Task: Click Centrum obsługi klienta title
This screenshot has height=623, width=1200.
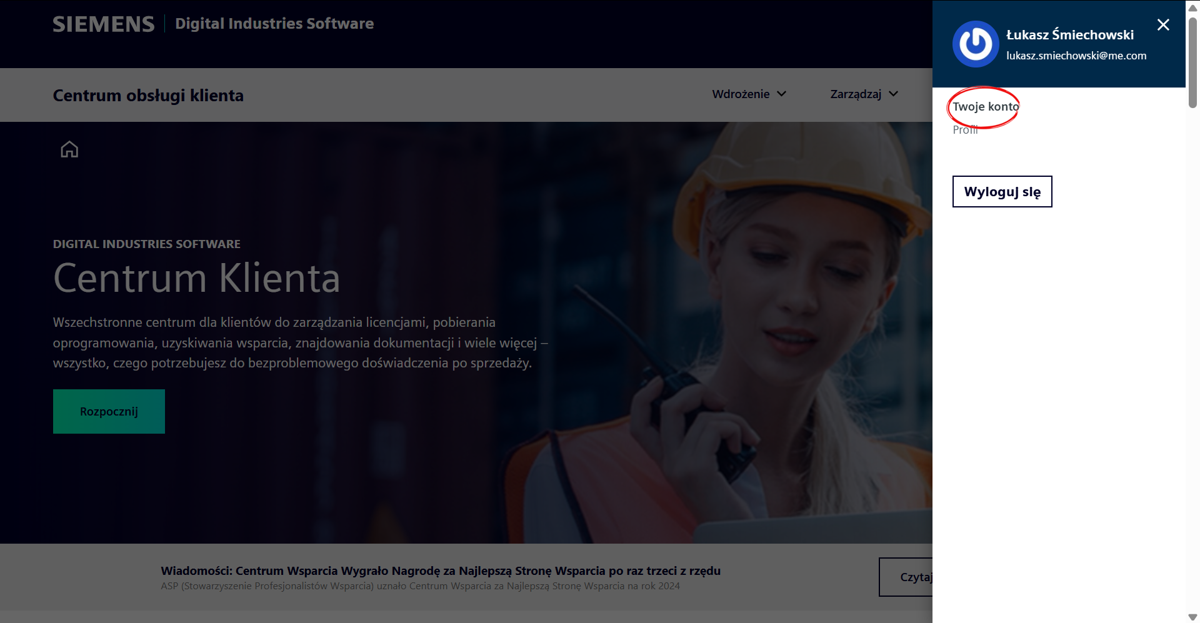Action: click(x=148, y=96)
